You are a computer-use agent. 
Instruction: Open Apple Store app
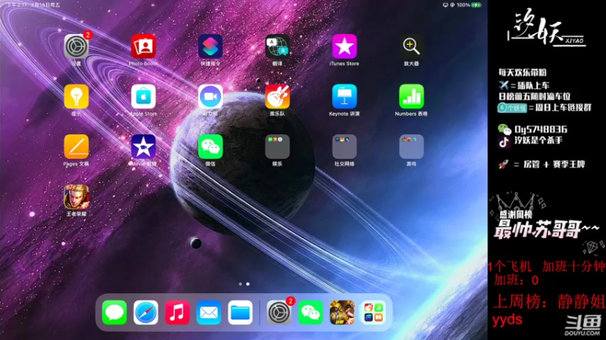(x=143, y=97)
